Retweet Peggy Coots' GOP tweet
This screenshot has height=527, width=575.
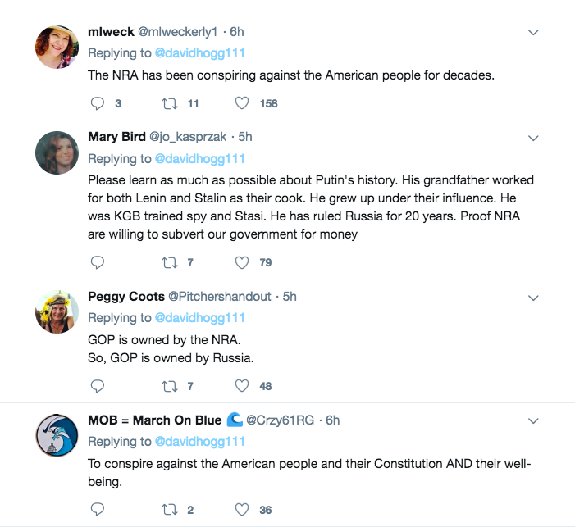[168, 385]
